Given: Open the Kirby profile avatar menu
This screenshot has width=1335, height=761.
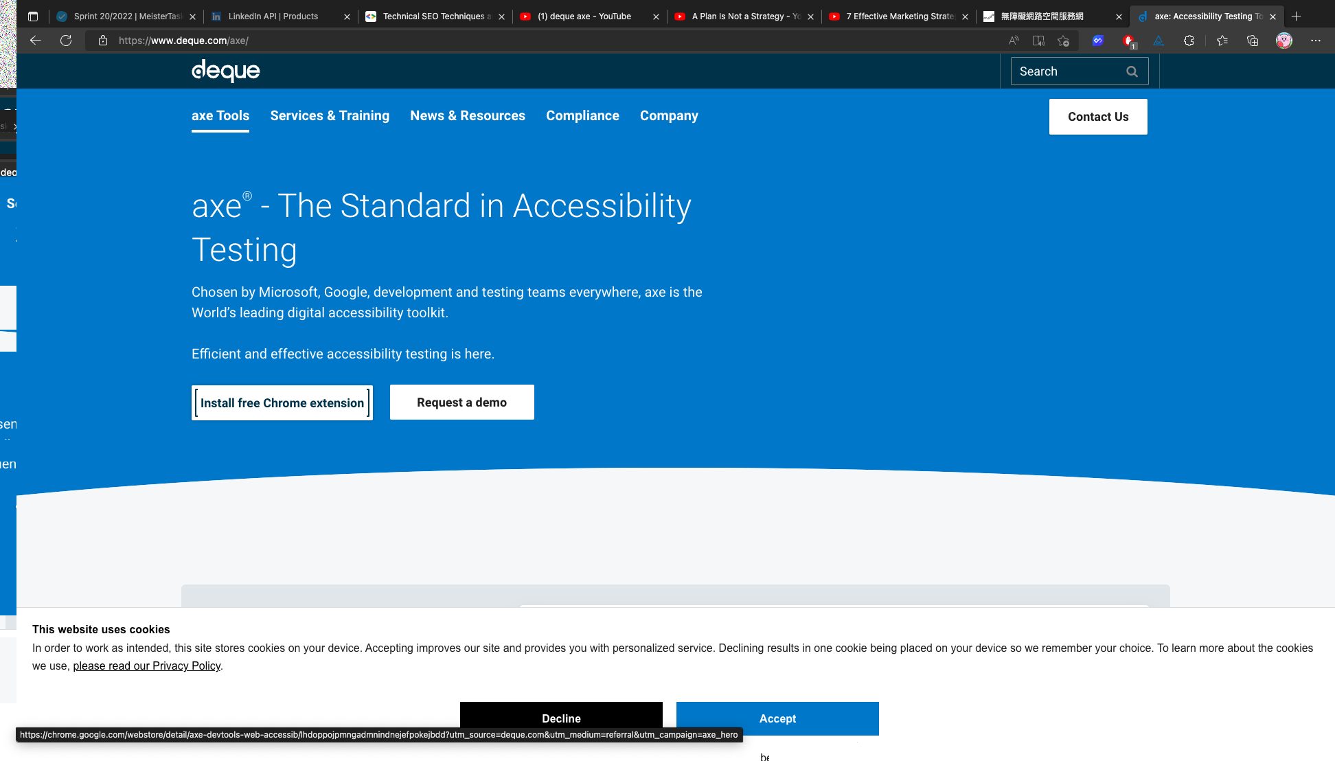Looking at the screenshot, I should point(1284,41).
